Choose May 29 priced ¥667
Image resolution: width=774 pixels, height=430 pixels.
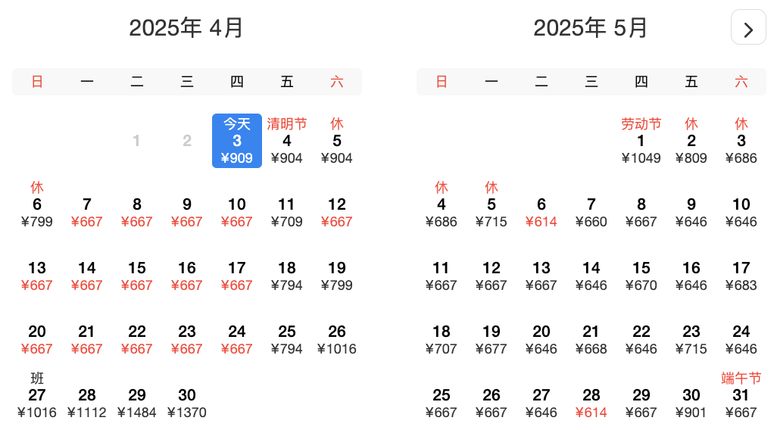641,404
